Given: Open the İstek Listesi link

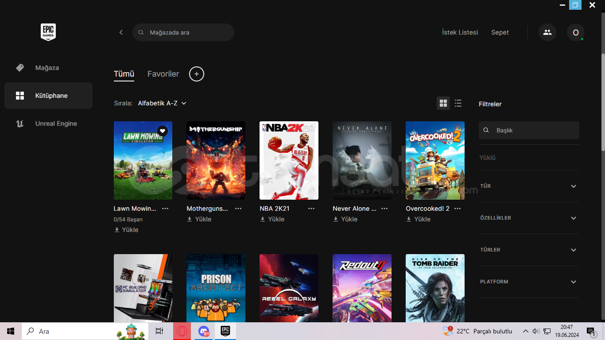Looking at the screenshot, I should [x=460, y=32].
